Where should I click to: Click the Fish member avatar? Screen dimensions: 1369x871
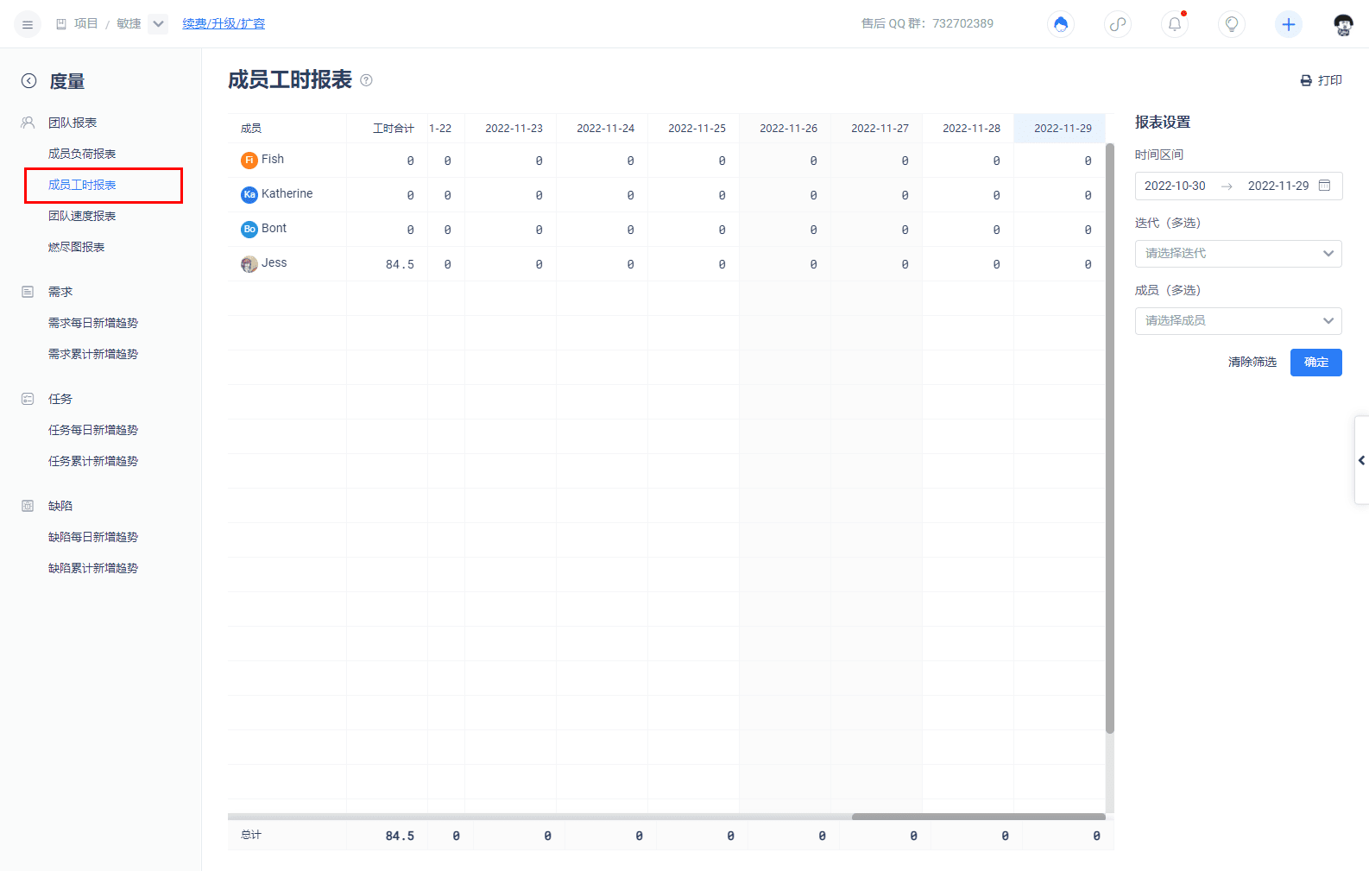[x=249, y=160]
